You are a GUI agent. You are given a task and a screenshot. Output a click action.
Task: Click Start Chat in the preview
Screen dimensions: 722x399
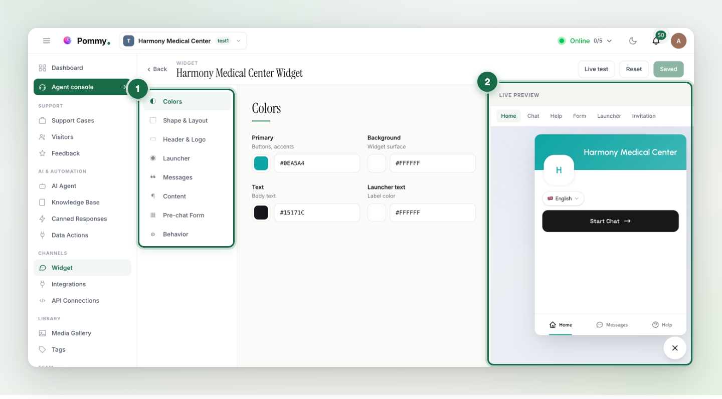(x=610, y=221)
